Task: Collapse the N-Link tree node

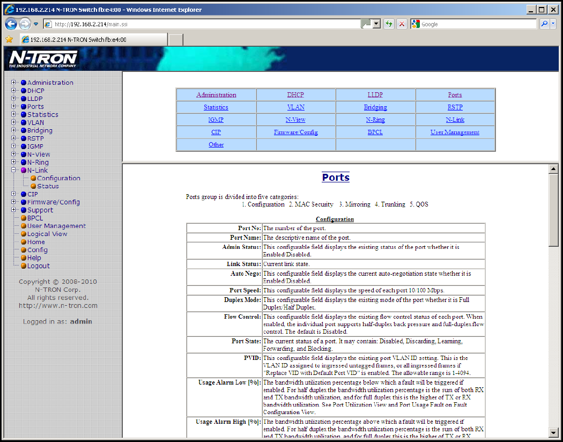Action: click(x=14, y=171)
